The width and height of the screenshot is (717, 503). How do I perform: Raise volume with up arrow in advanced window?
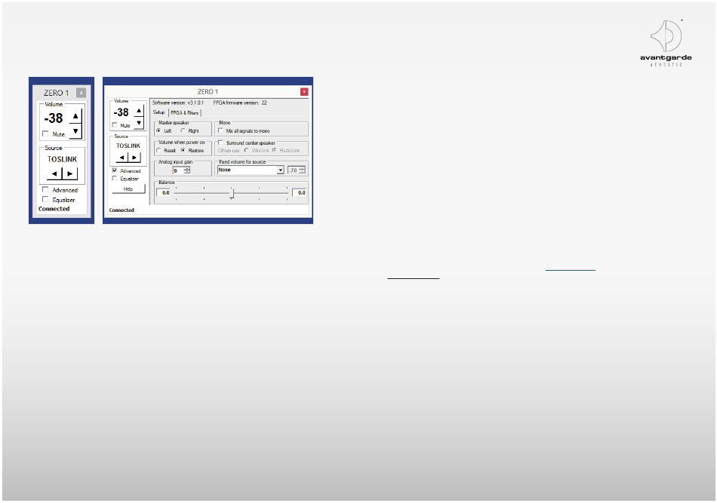[138, 110]
